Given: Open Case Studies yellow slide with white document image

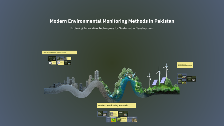Looking at the screenshot, I should pos(52,63).
